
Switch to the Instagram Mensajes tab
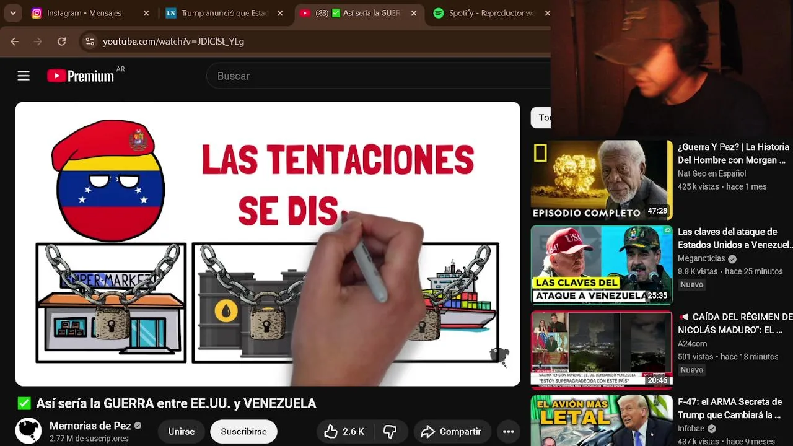click(84, 13)
